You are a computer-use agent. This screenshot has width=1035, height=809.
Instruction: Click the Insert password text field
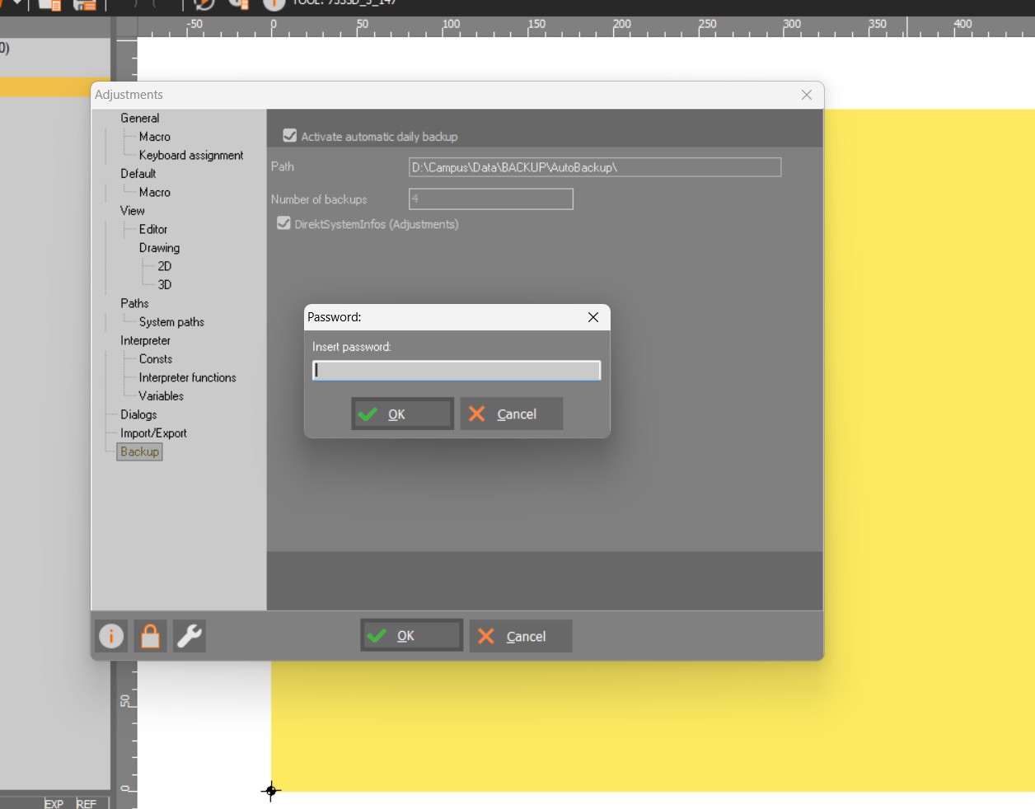click(x=457, y=371)
